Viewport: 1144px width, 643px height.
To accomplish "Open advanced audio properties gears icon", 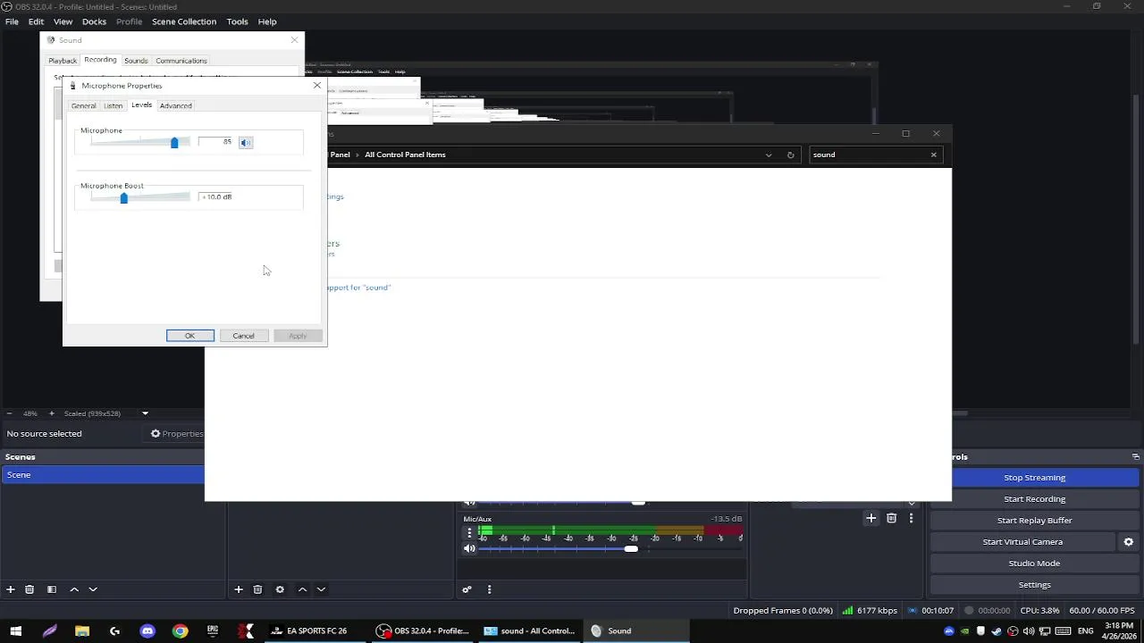I will 467,589.
